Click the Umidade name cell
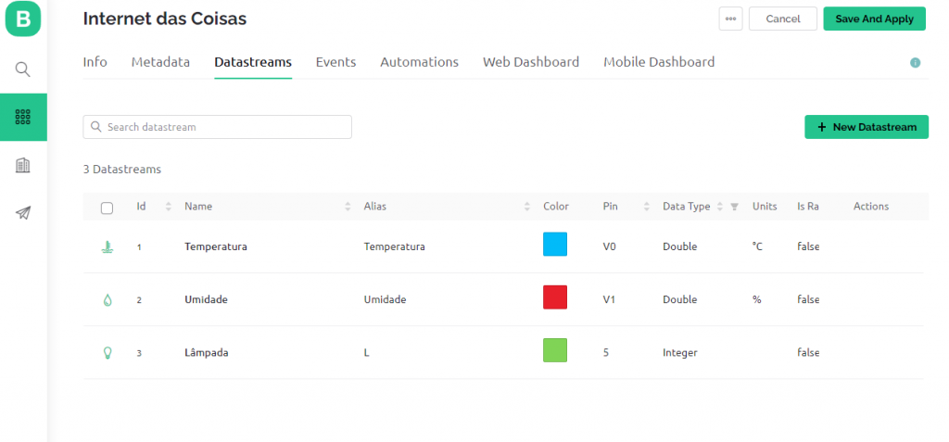This screenshot has width=949, height=442. click(206, 299)
